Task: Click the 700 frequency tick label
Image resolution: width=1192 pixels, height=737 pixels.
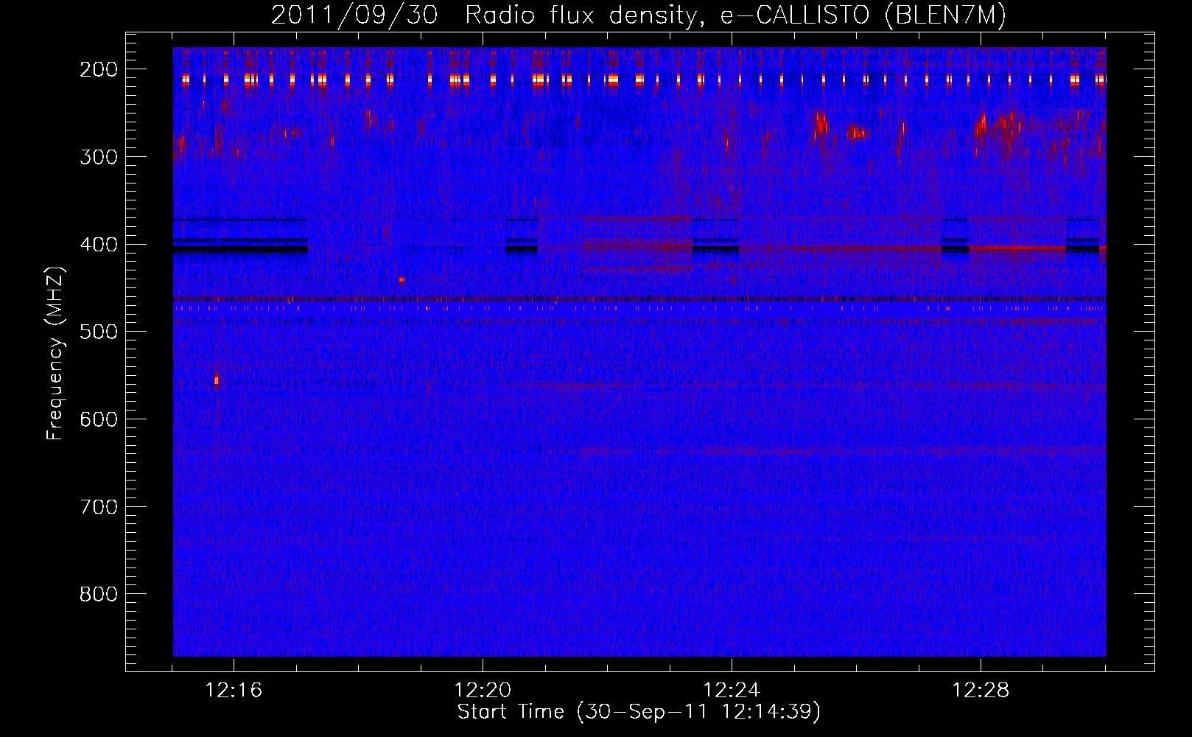Action: [x=99, y=507]
